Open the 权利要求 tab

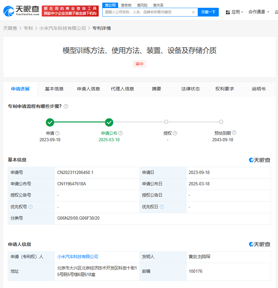225,89
